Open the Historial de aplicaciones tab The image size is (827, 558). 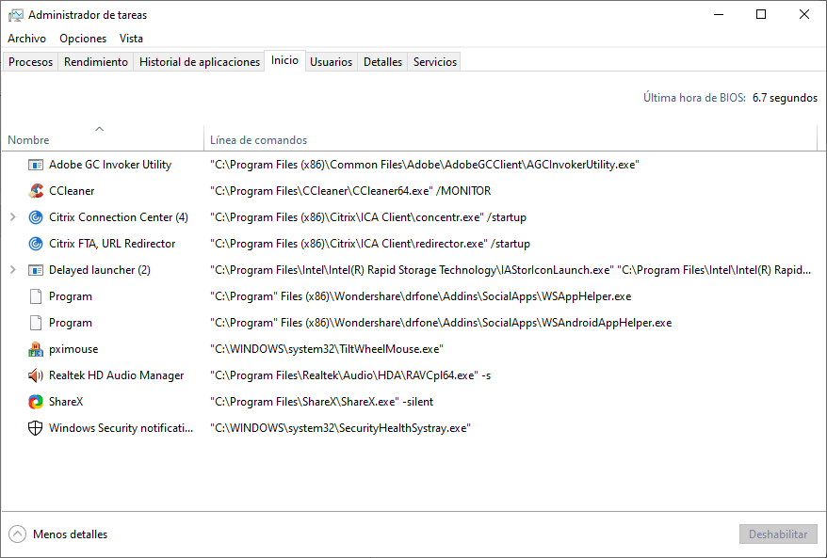click(x=200, y=62)
